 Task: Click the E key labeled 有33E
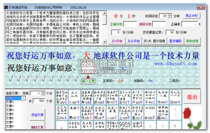(87, 97)
